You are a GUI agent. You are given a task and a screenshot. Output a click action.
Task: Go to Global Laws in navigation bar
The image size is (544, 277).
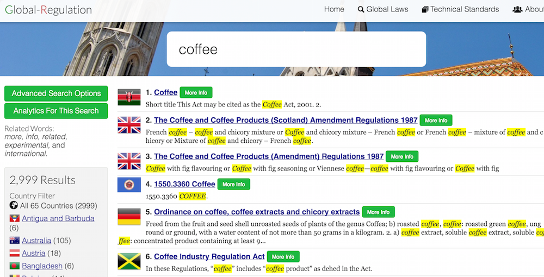383,9
